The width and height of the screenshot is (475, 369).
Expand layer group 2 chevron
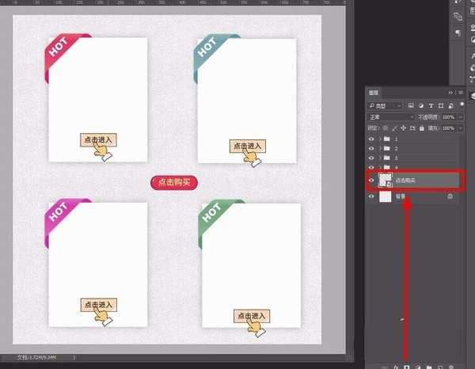click(380, 148)
